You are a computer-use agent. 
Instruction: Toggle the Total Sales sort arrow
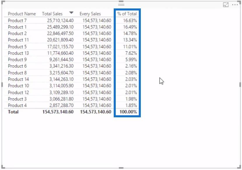click(x=71, y=13)
